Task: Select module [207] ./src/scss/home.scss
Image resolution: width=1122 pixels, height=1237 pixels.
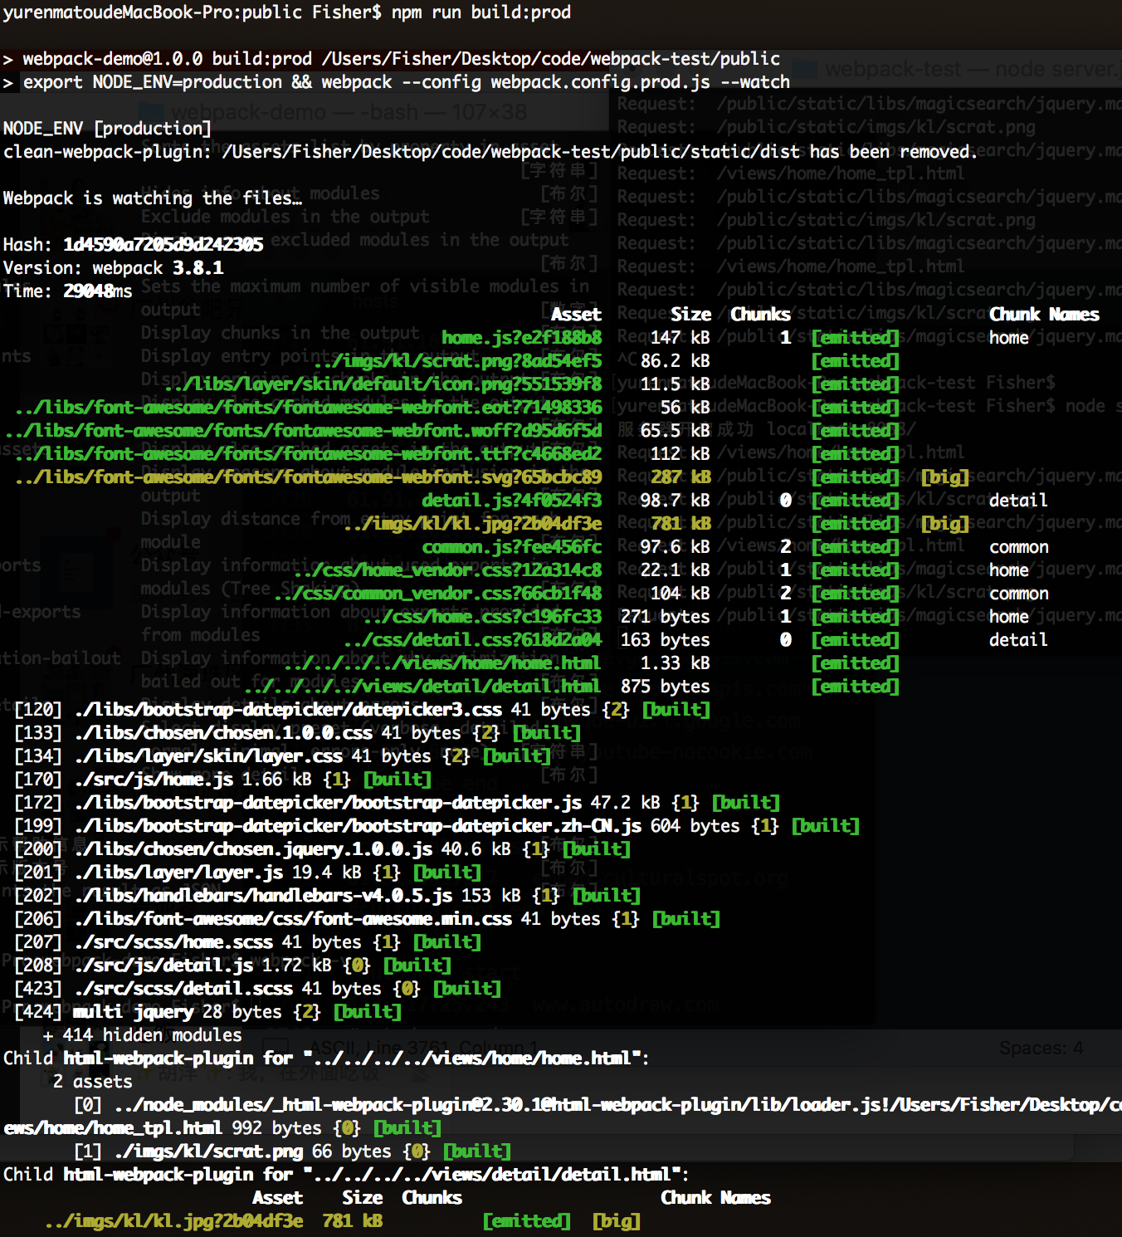Action: point(248,942)
